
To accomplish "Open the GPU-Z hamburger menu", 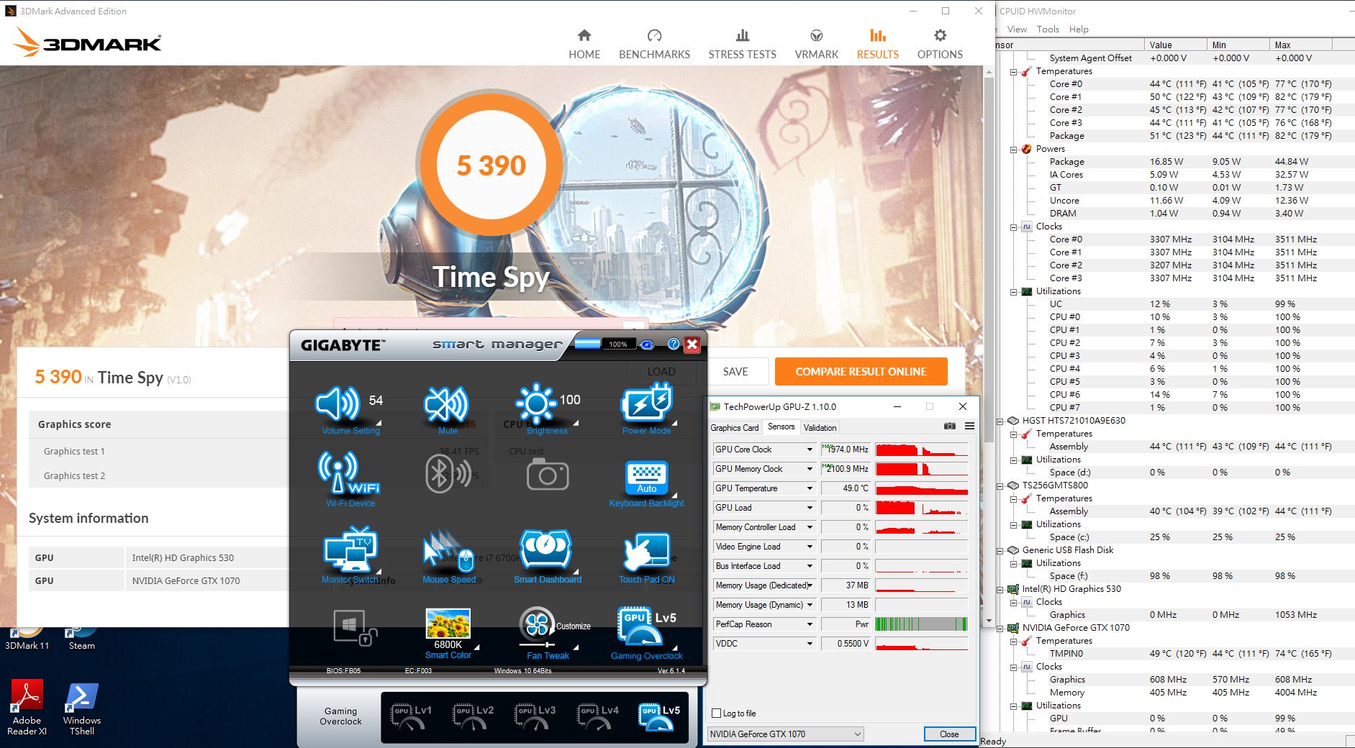I will point(969,426).
